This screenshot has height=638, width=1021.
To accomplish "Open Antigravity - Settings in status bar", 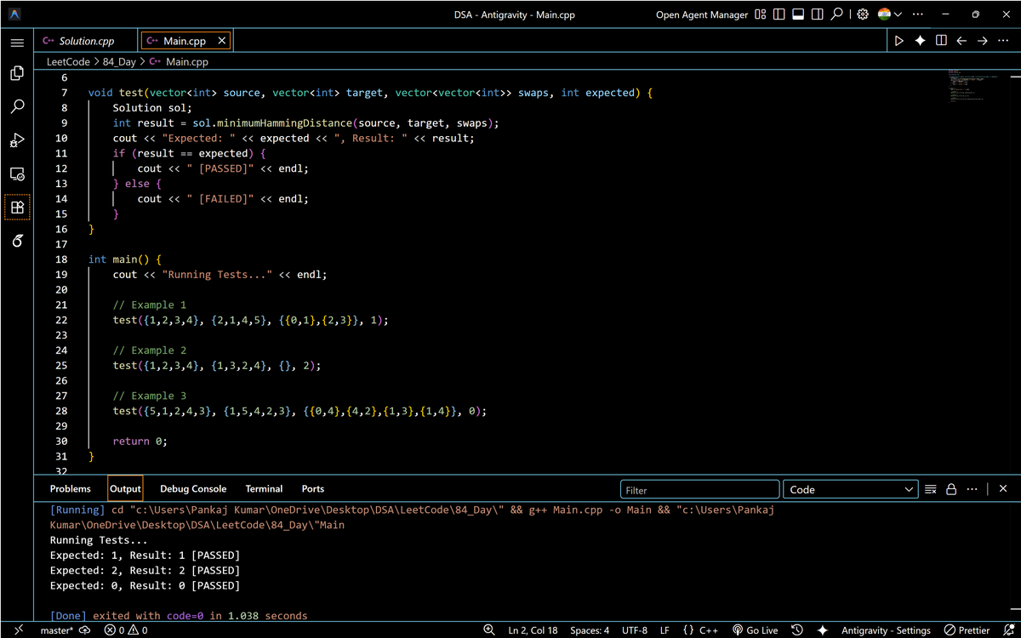I will click(886, 630).
